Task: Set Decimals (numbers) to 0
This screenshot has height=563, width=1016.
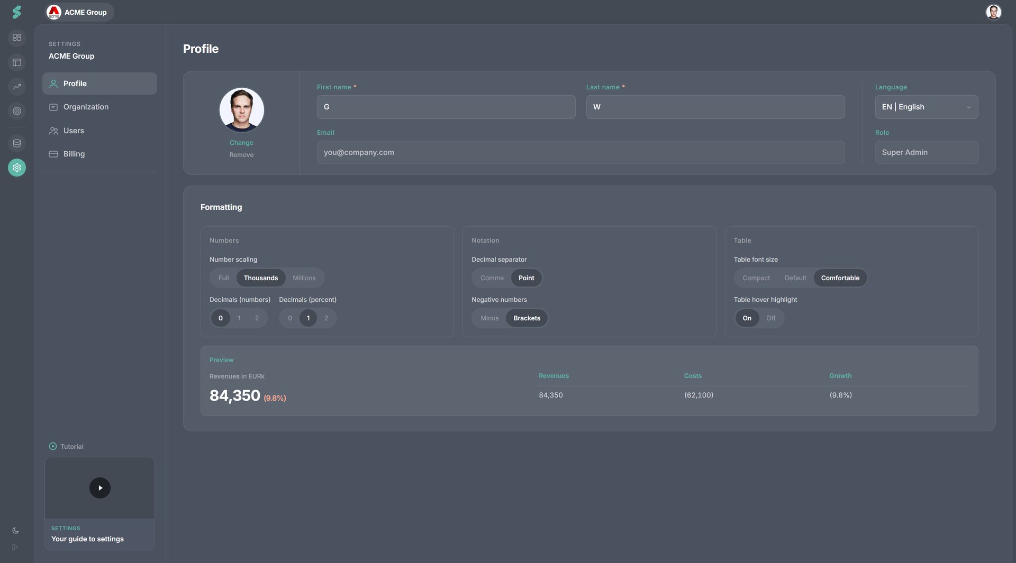Action: 221,318
